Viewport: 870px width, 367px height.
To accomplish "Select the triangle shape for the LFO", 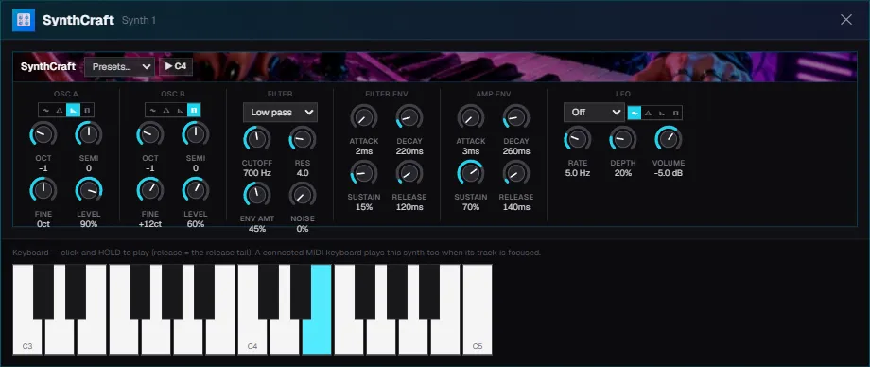I will pos(648,113).
